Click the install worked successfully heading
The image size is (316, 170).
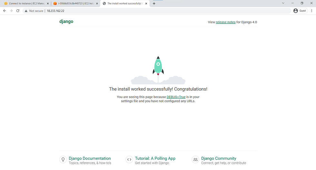point(158,89)
